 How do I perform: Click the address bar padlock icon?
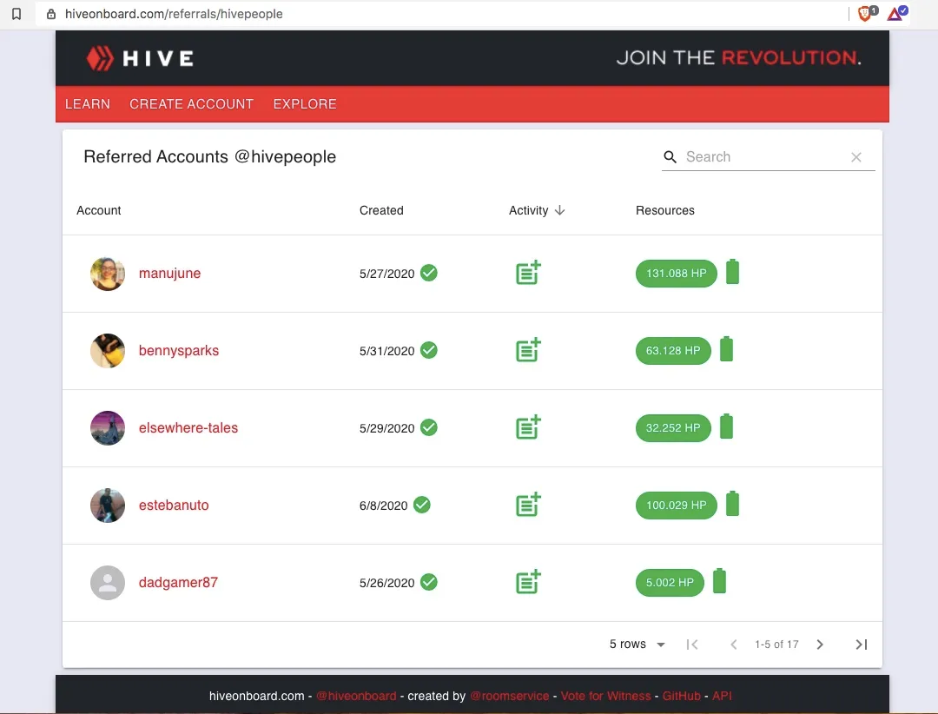(x=51, y=14)
